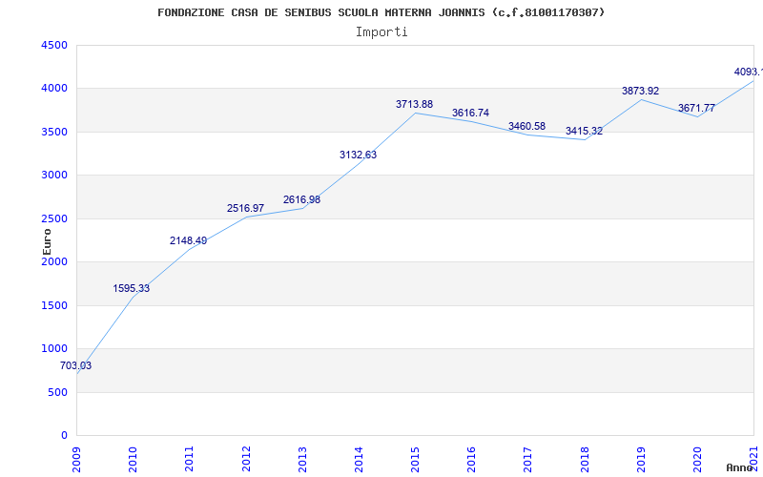Click the data label 2516.97
Viewport: 763px width, 477px height.
coord(245,208)
